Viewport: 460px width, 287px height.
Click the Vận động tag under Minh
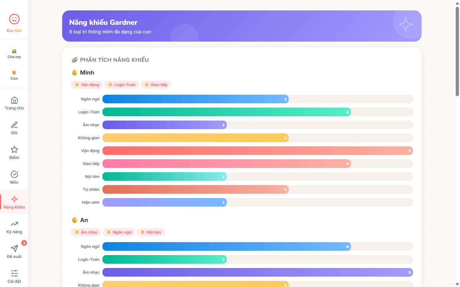(87, 85)
